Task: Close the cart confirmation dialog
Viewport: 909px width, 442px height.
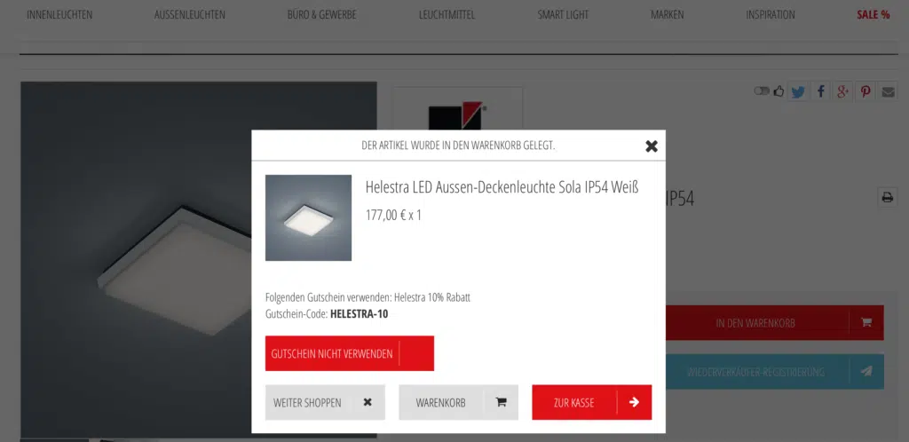Action: (x=652, y=146)
